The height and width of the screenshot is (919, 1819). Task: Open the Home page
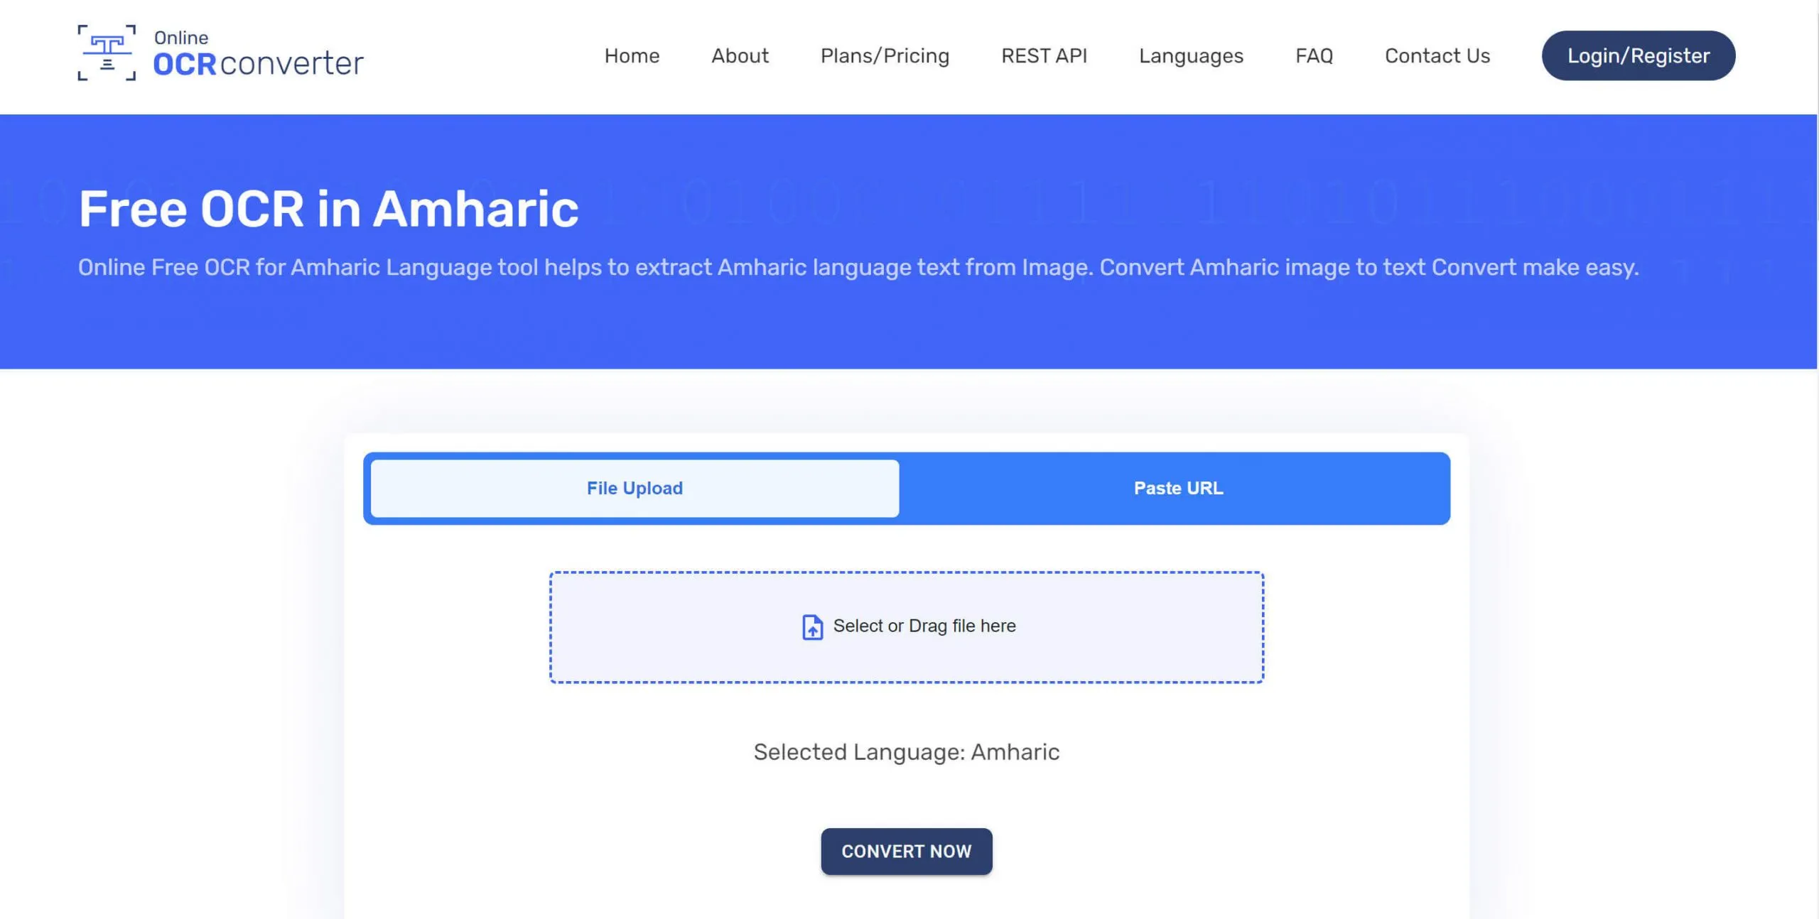632,55
